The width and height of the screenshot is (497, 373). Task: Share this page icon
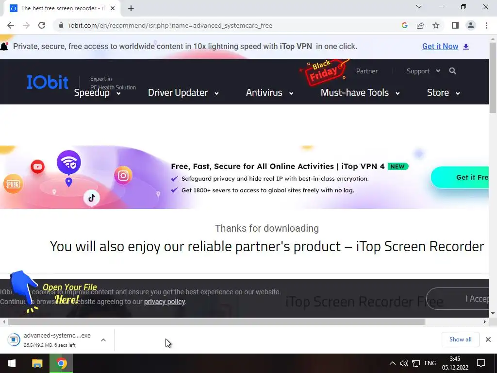pos(420,25)
